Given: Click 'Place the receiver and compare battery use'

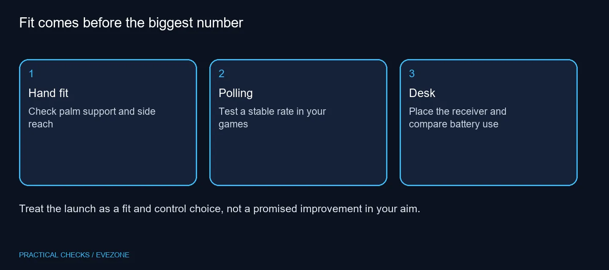Looking at the screenshot, I should [x=458, y=118].
